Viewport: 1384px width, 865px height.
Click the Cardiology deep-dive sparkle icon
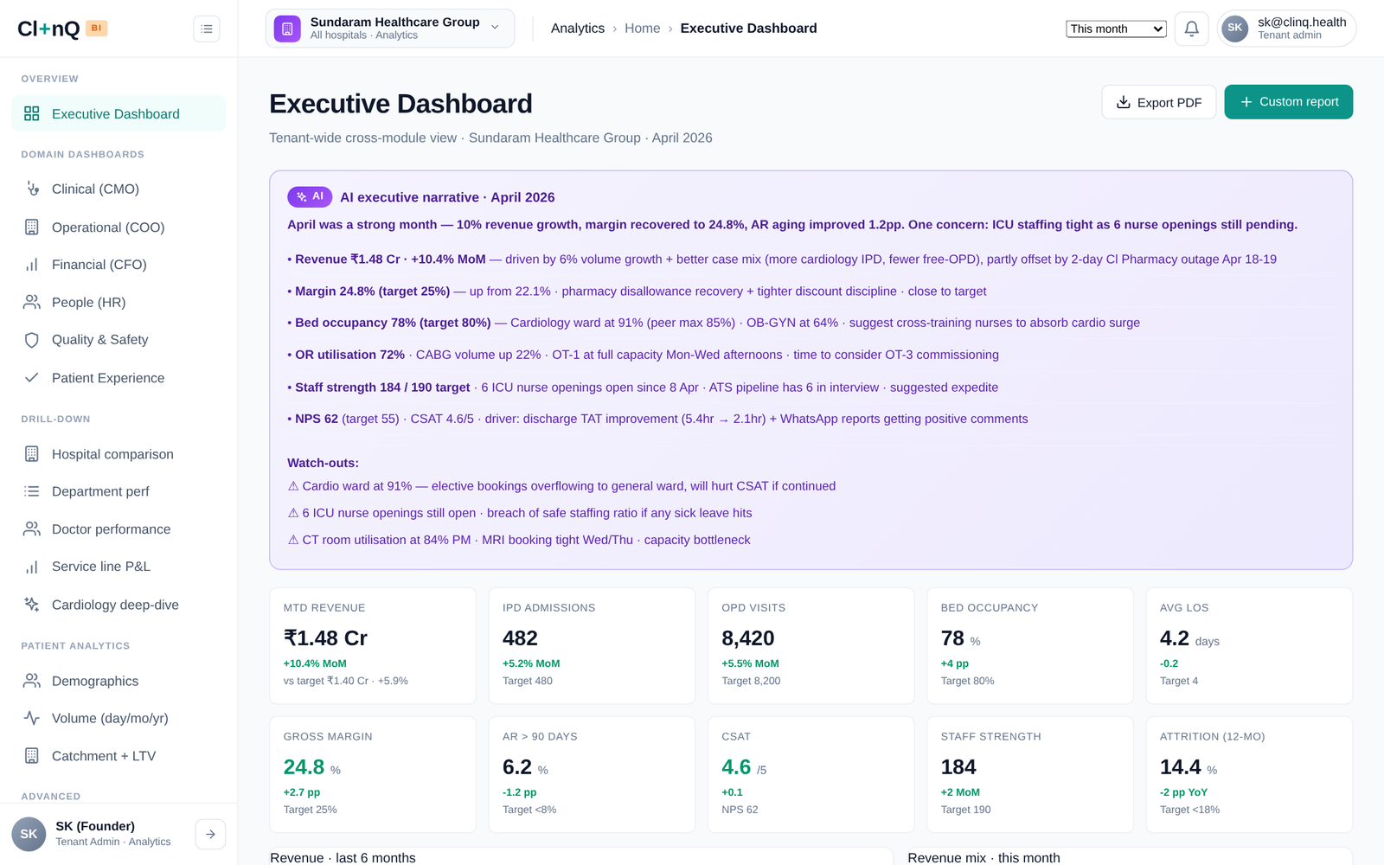[32, 605]
